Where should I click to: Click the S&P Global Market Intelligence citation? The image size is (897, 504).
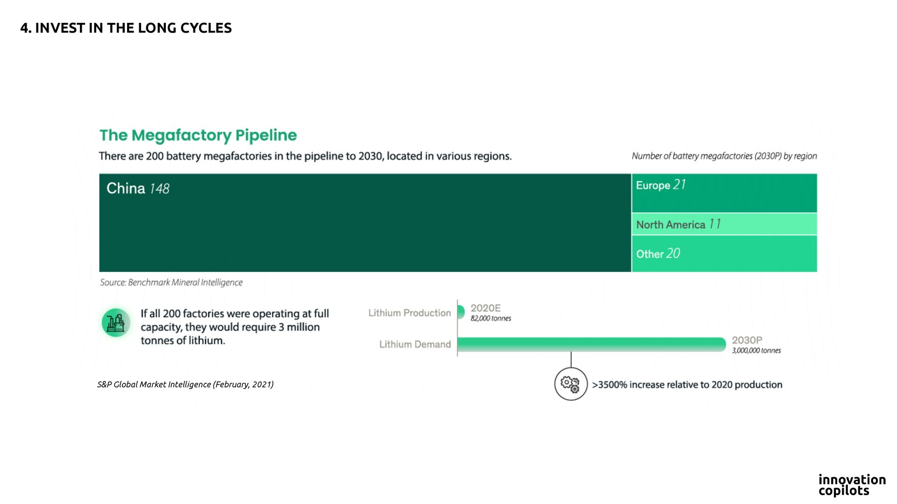point(185,385)
